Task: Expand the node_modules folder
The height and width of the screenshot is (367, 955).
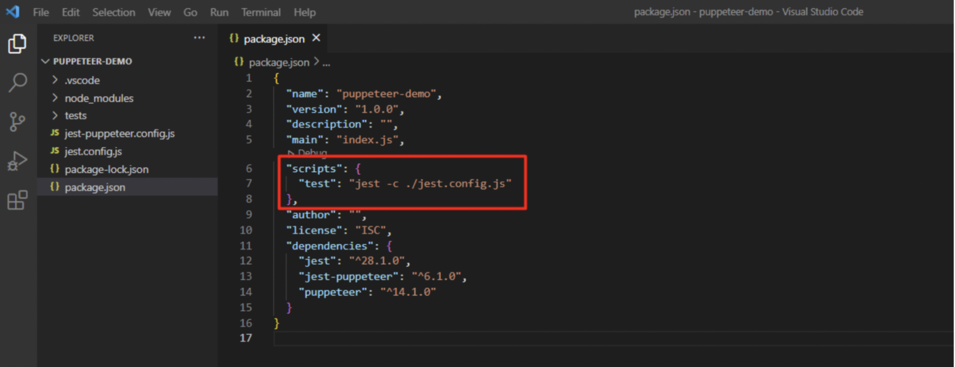Action: pyautogui.click(x=54, y=98)
